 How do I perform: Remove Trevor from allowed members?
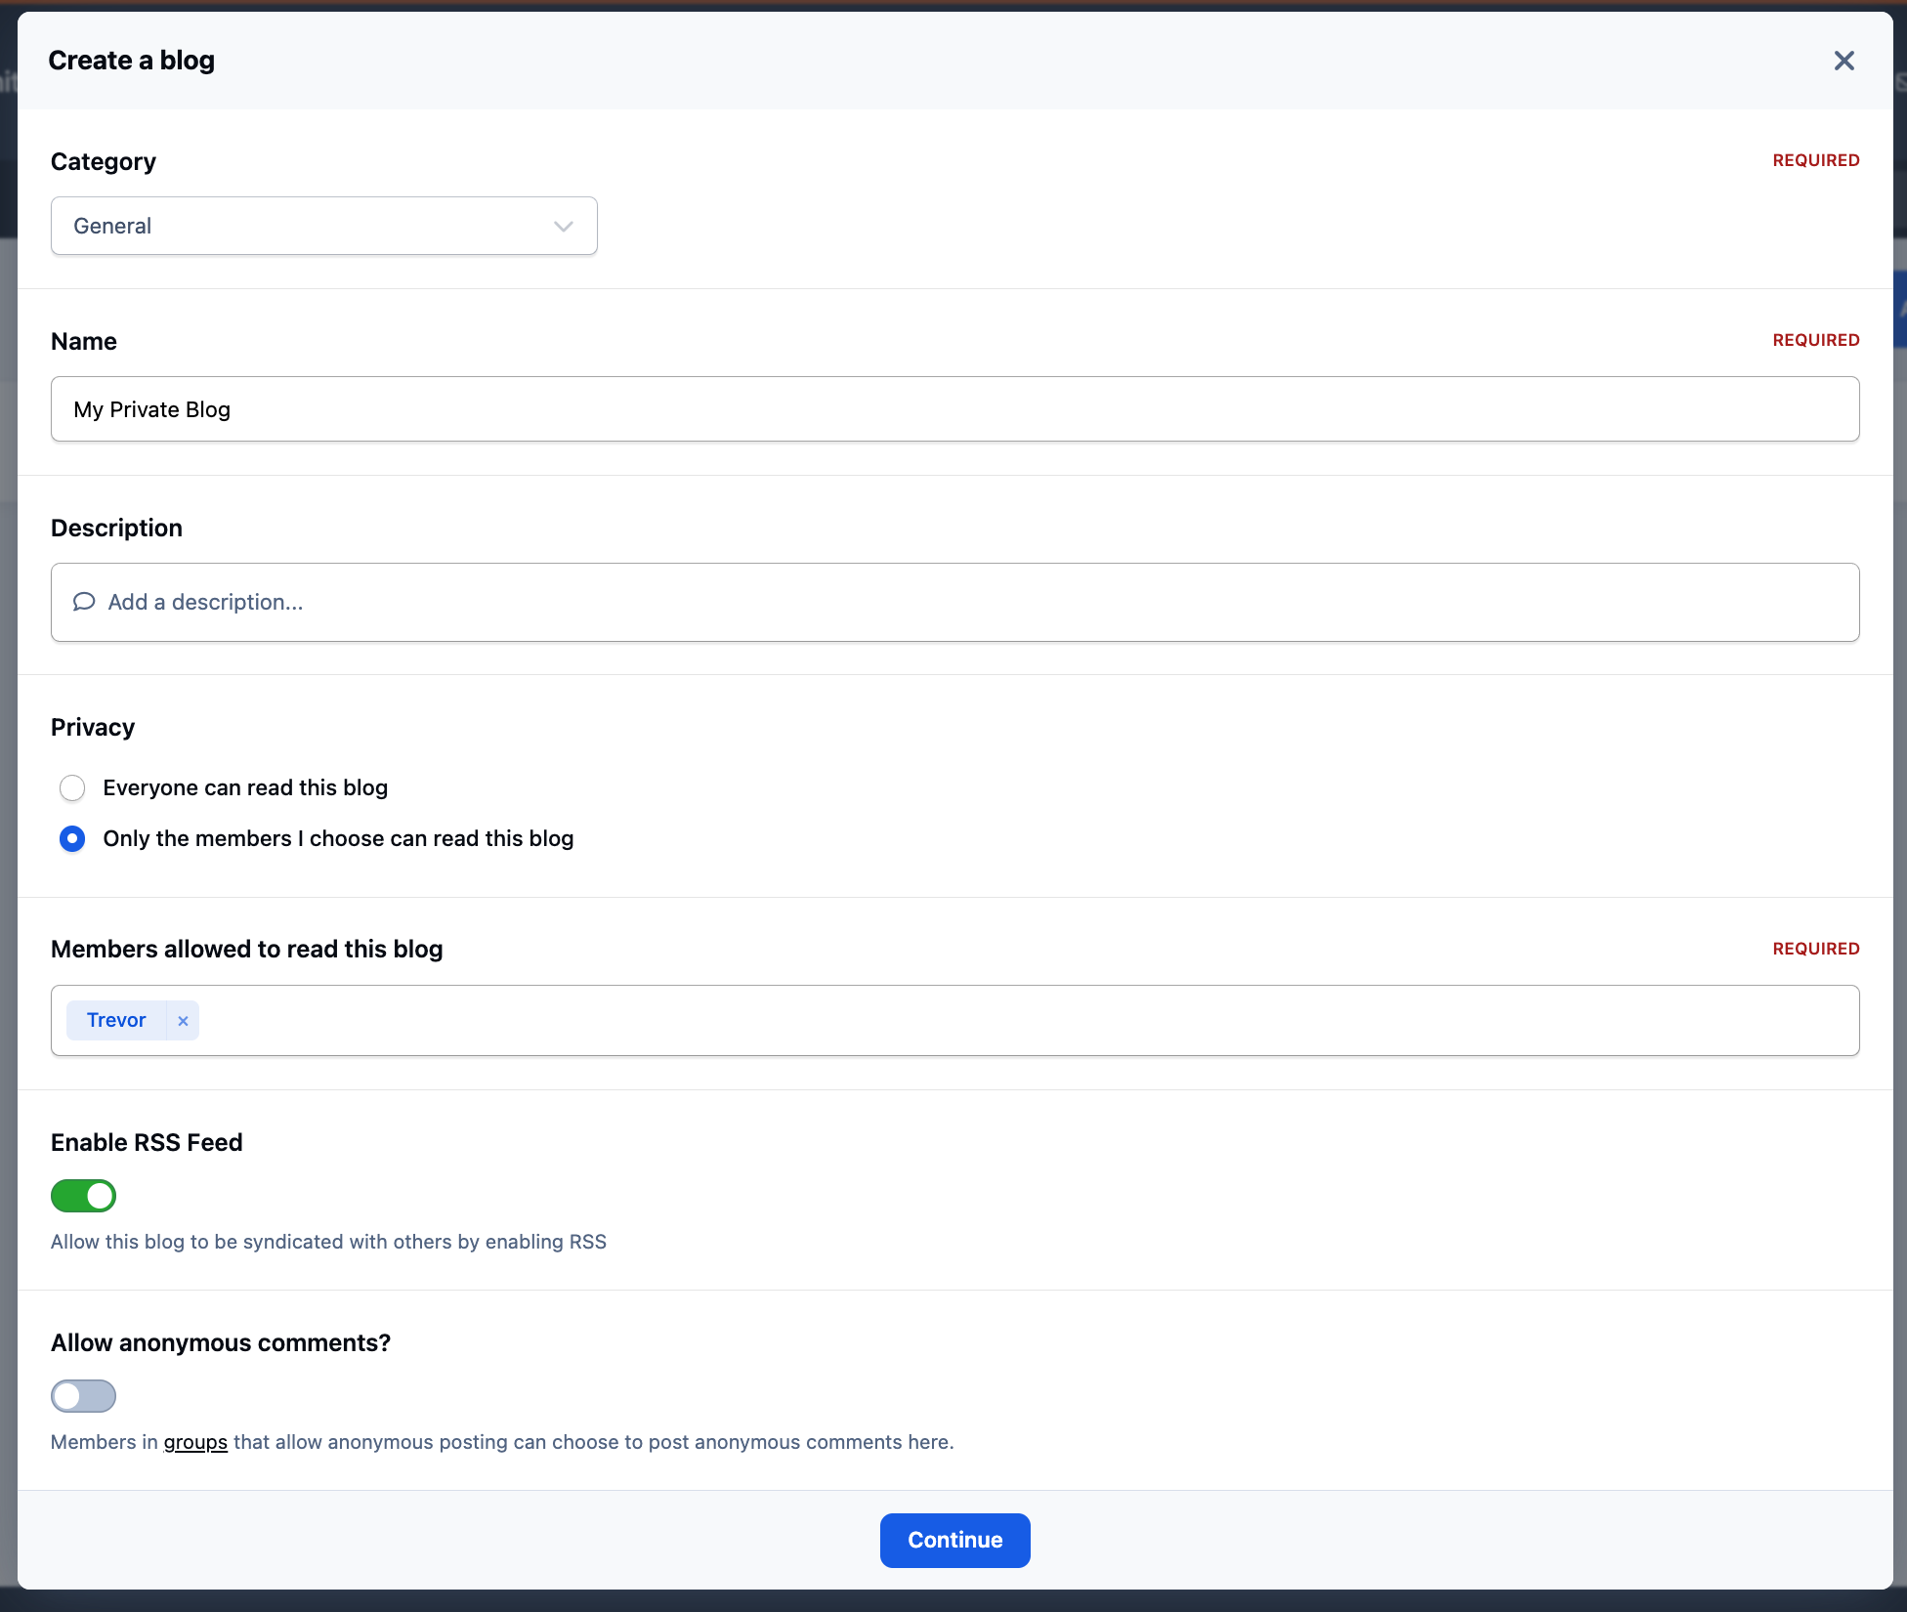(x=183, y=1021)
